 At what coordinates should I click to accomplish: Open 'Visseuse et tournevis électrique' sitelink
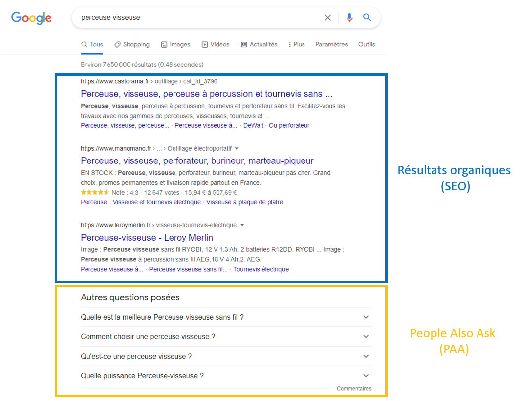pyautogui.click(x=157, y=202)
